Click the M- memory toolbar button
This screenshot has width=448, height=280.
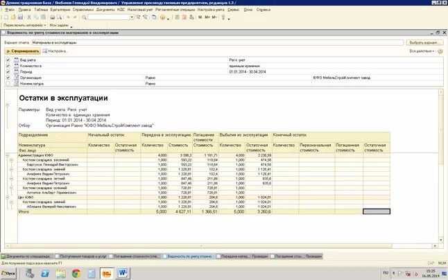[x=214, y=17]
